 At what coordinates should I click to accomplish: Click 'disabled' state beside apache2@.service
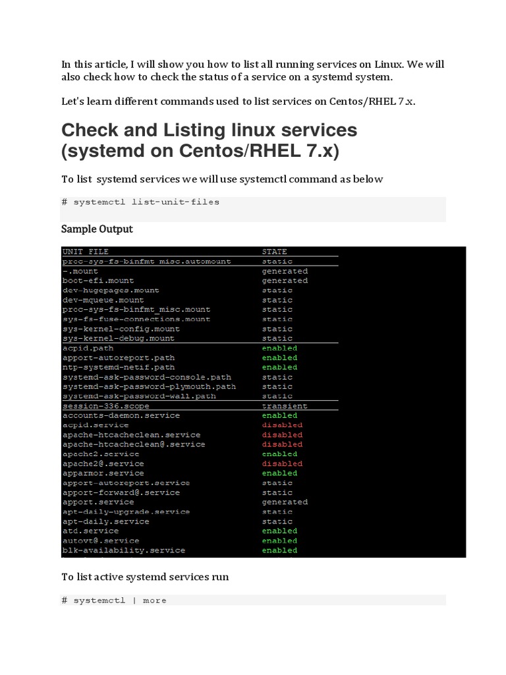282,463
